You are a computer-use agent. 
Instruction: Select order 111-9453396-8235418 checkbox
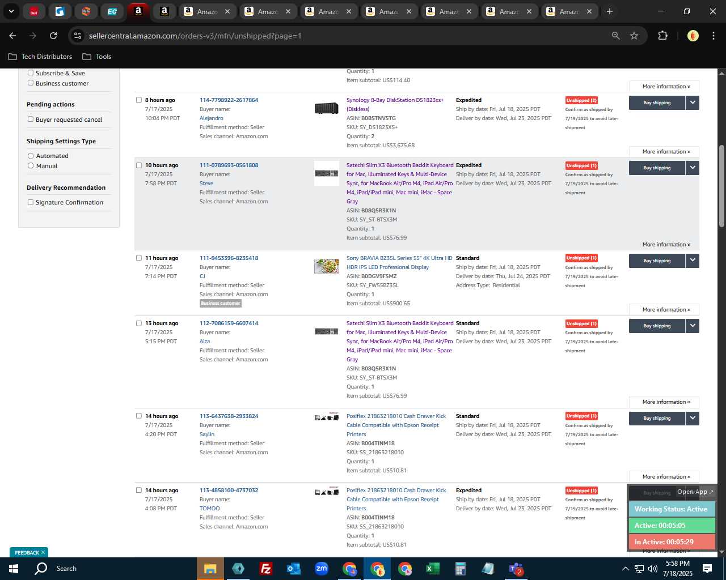pyautogui.click(x=139, y=258)
